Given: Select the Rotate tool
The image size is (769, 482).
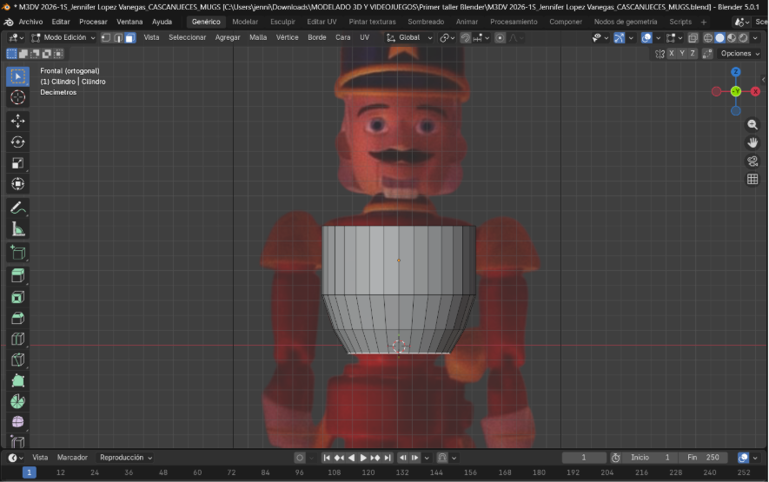Looking at the screenshot, I should click(x=17, y=142).
